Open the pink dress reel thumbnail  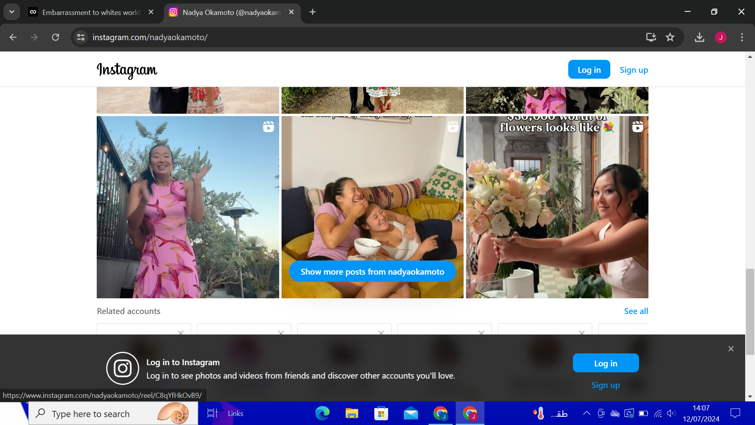point(188,207)
